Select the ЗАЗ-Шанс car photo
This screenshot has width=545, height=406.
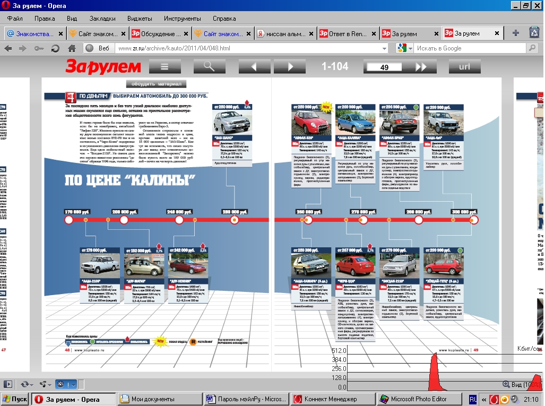232,123
